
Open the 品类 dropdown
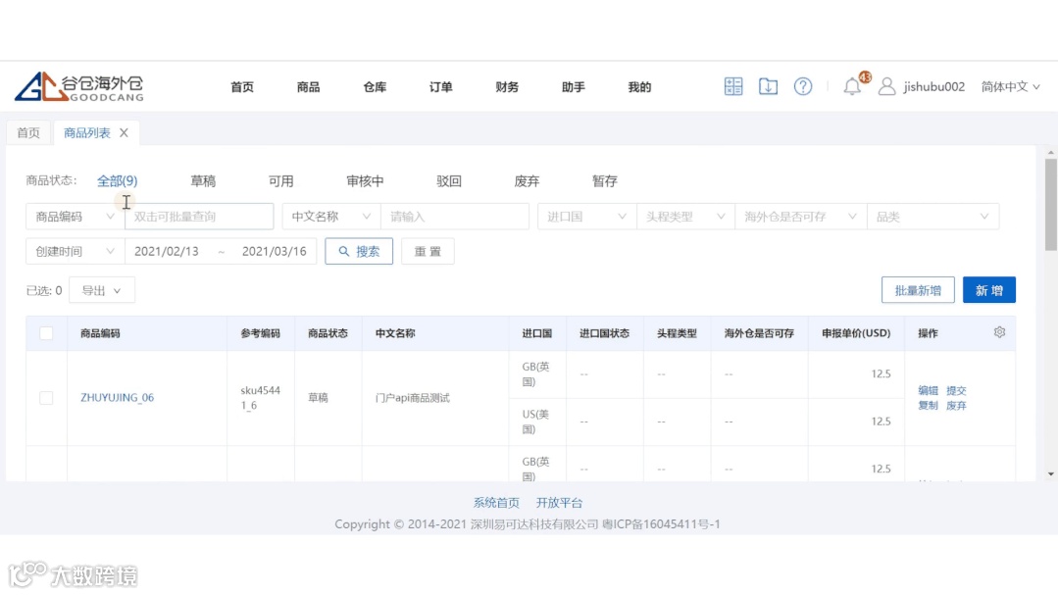pos(933,217)
